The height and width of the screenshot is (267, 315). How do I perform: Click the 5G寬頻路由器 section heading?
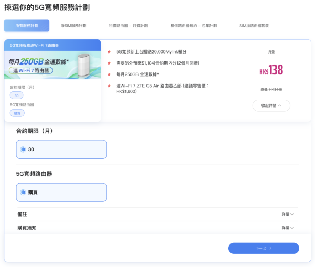tap(34, 174)
